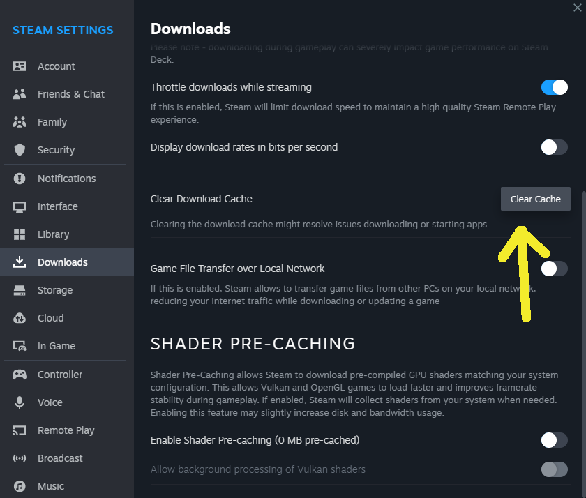Go to the Remote Play settings
This screenshot has width=586, height=498.
[x=66, y=430]
